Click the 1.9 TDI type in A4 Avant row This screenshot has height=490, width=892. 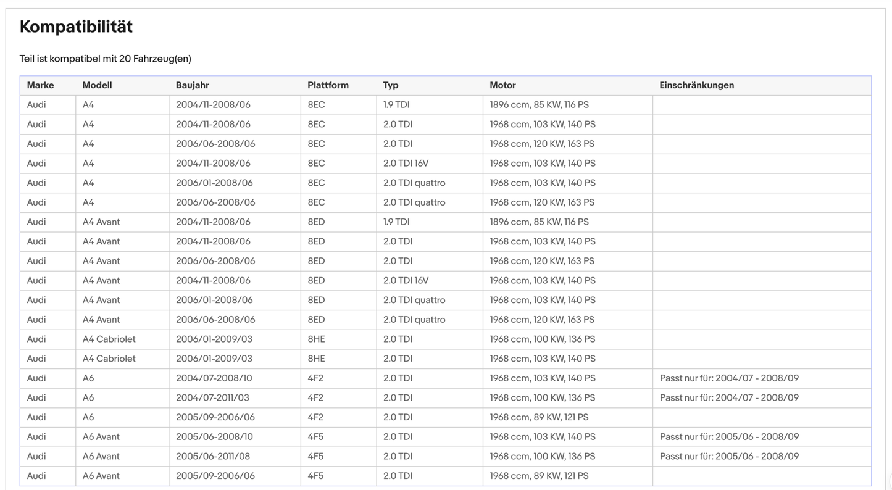pyautogui.click(x=396, y=222)
